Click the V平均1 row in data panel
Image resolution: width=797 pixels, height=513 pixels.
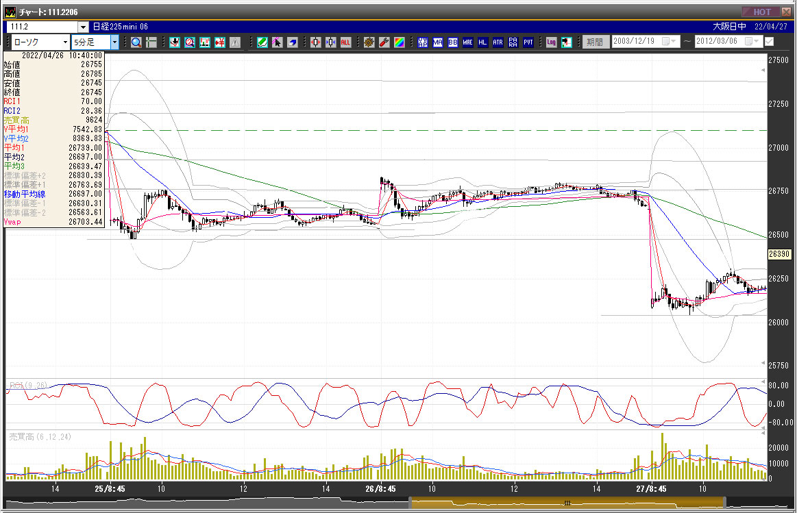tap(53, 129)
